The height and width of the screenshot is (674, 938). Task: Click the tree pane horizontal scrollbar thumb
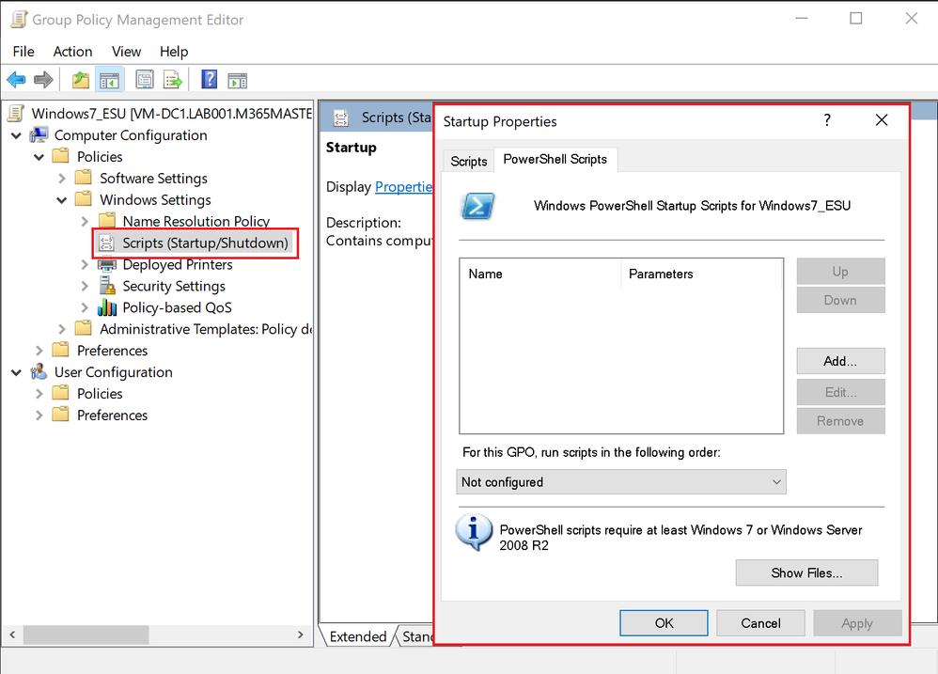(86, 635)
